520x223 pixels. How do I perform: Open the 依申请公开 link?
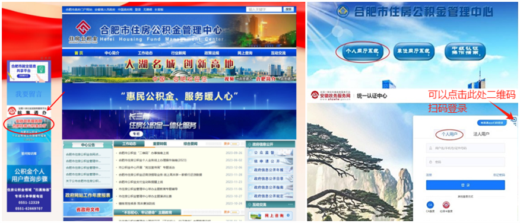270,161
